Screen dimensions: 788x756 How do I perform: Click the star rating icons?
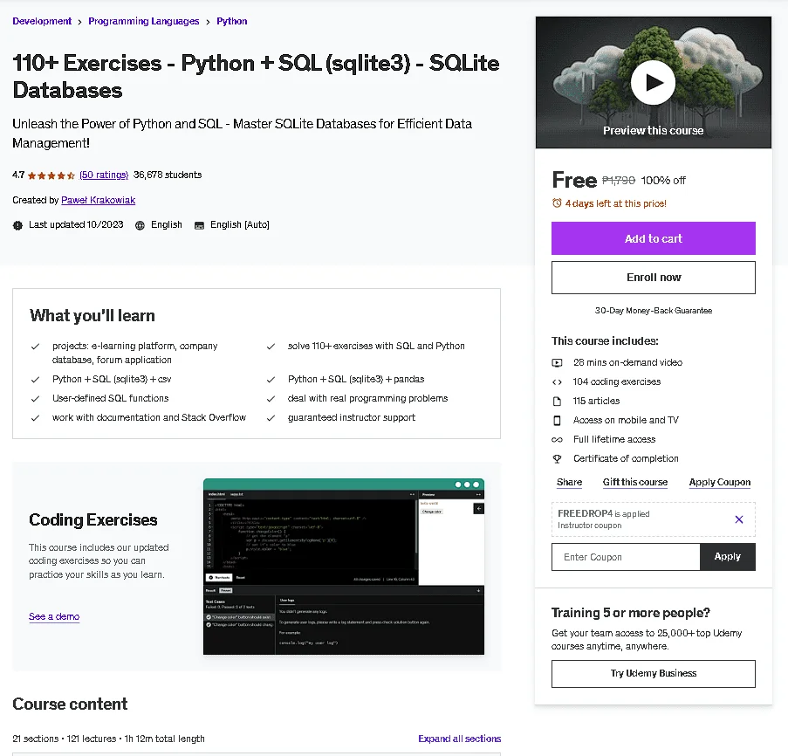(51, 175)
